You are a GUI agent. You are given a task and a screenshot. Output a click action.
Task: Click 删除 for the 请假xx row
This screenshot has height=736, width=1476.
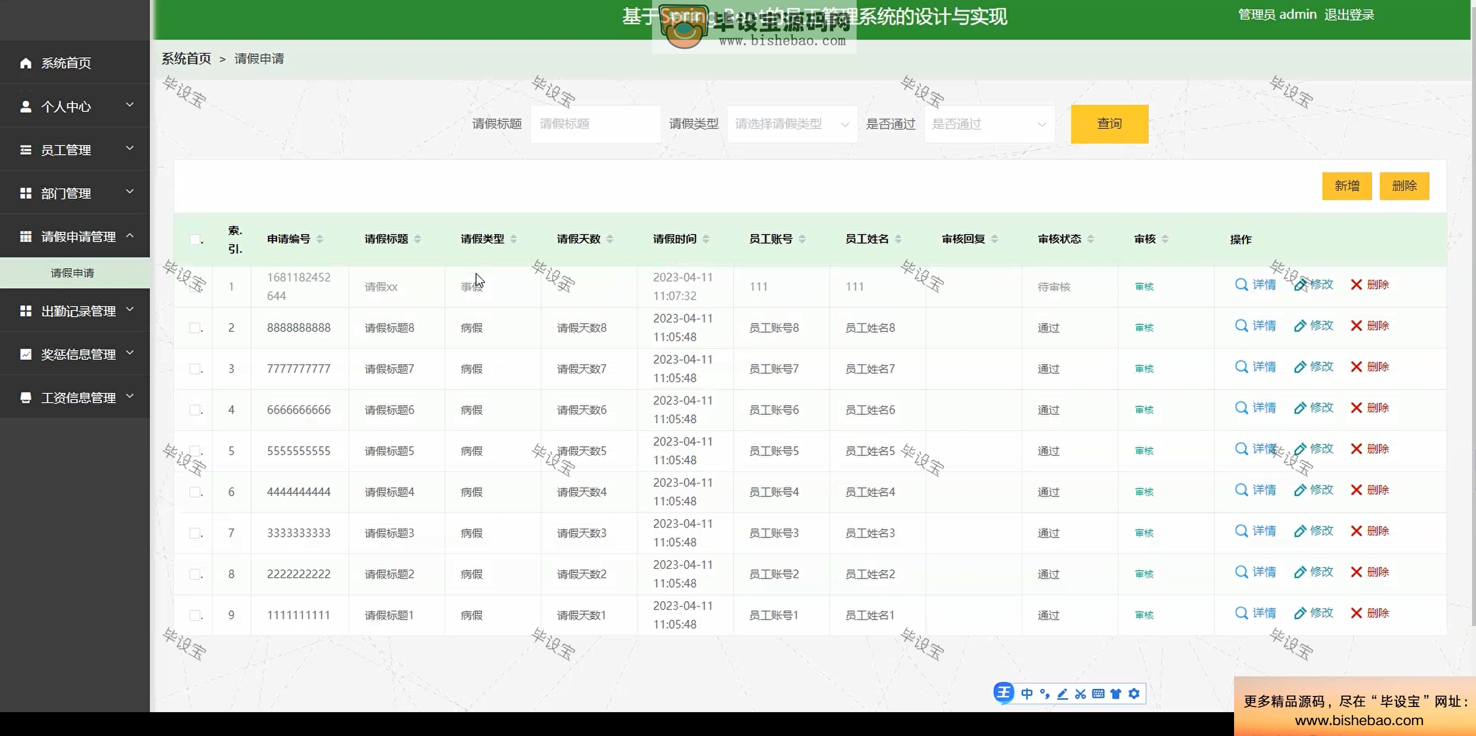click(x=1370, y=284)
